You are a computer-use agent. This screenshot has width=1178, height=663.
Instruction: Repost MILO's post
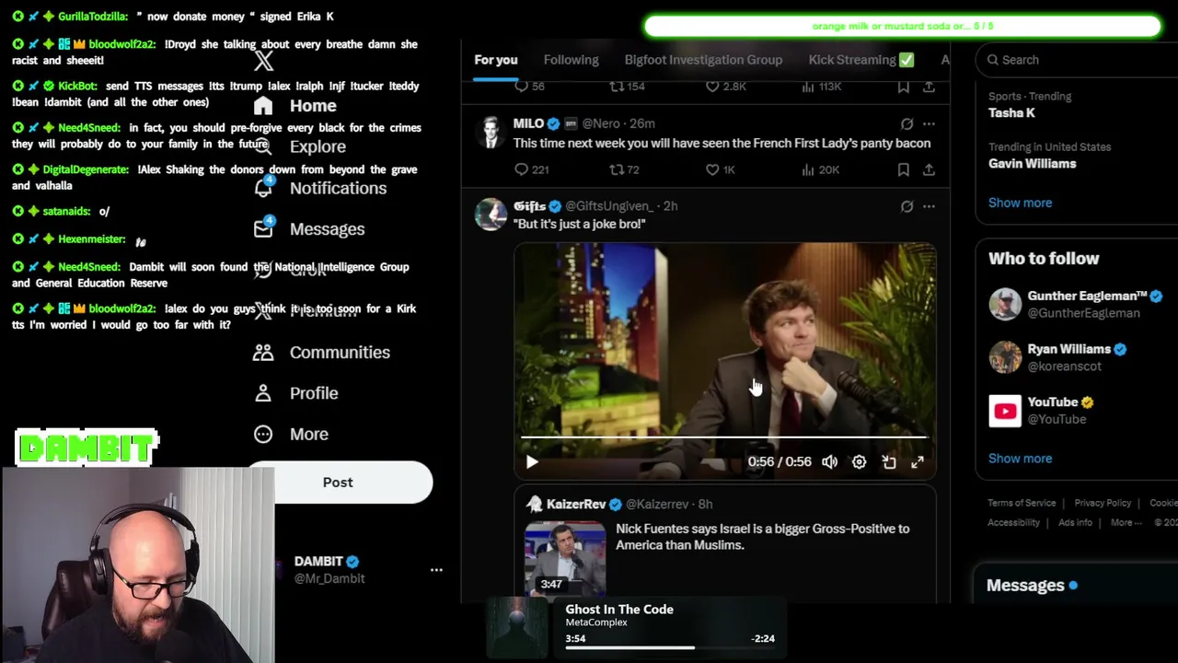[625, 169]
